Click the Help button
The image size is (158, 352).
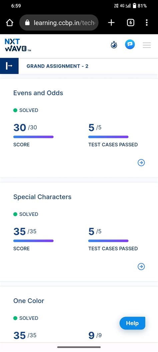coord(132,323)
